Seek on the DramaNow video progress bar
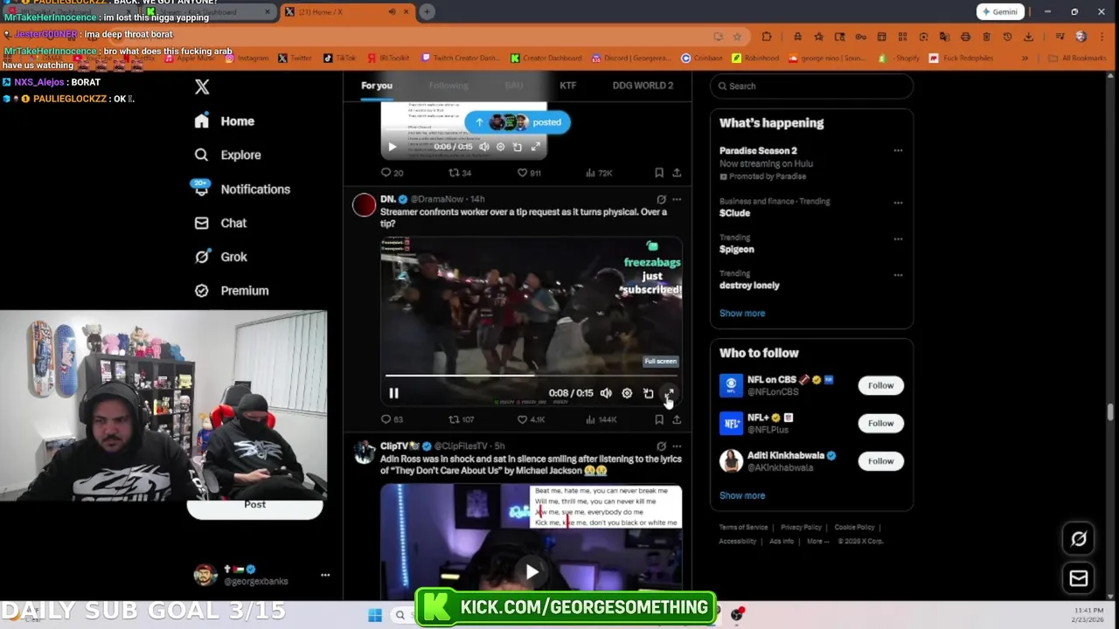Viewport: 1119px width, 629px height. 531,376
